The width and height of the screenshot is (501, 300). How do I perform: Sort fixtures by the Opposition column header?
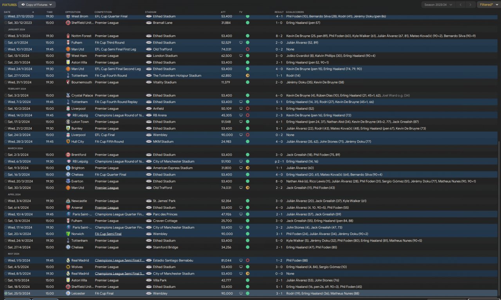click(x=73, y=12)
